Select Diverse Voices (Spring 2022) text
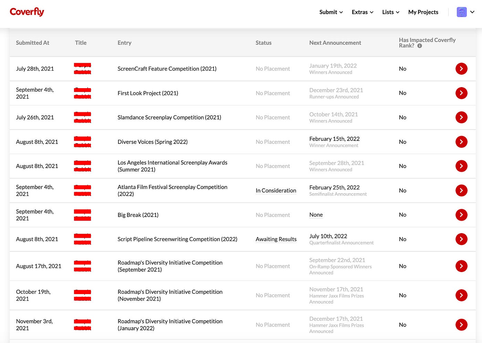482x343 pixels. pyautogui.click(x=153, y=142)
